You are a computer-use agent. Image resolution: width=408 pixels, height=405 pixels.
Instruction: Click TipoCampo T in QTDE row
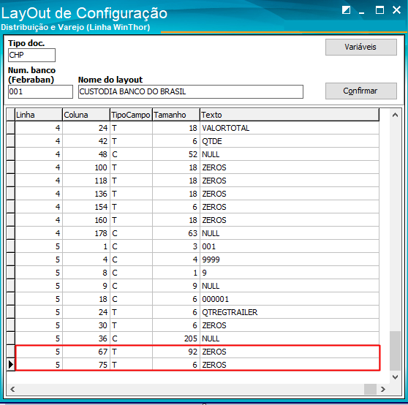[x=131, y=141]
